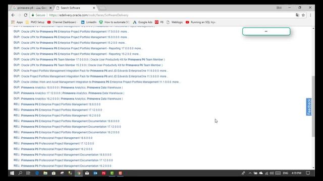This screenshot has width=323, height=181.
Task: Close the Search Software tab
Action: pos(94,8)
